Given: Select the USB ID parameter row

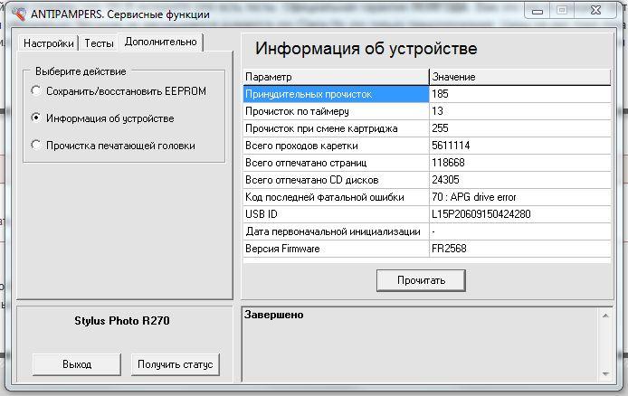Looking at the screenshot, I should click(x=427, y=214).
